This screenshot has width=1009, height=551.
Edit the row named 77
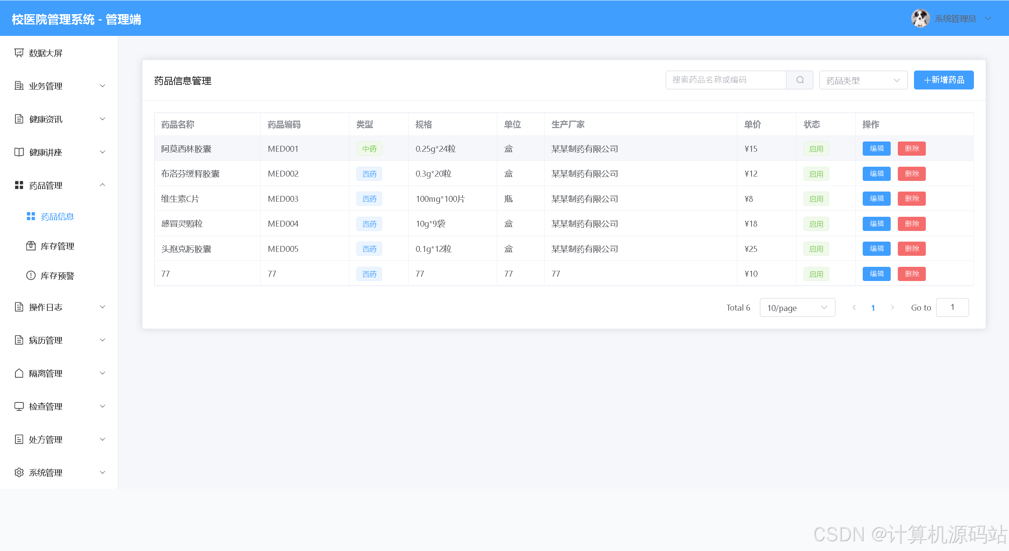[877, 274]
